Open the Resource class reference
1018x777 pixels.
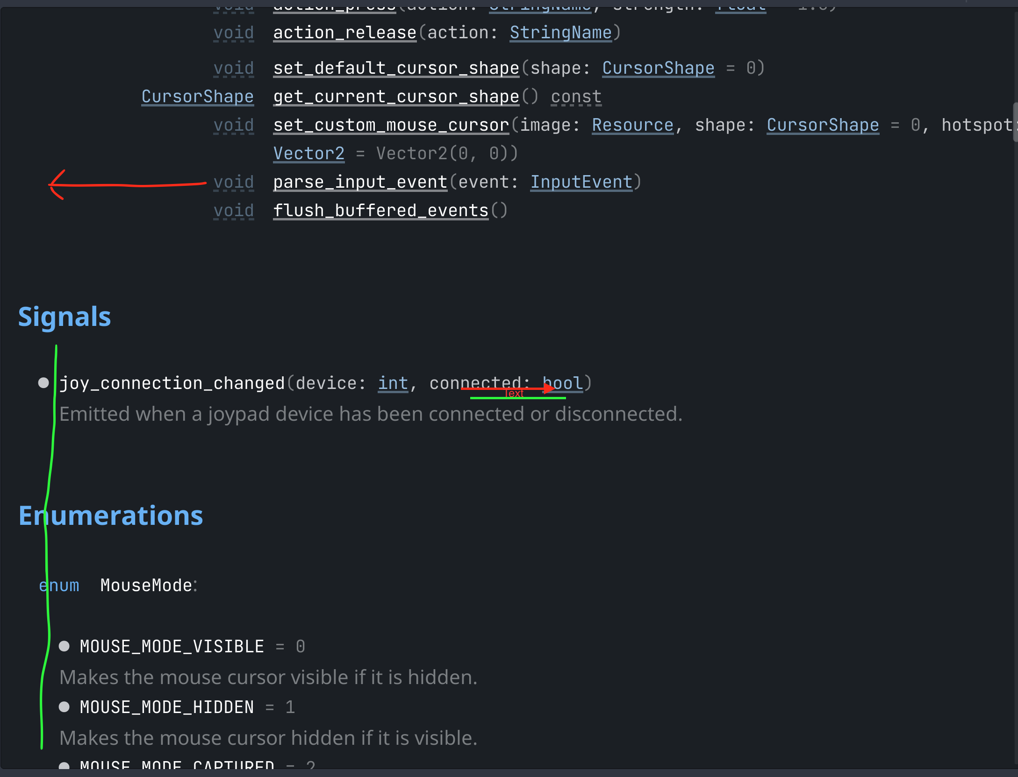point(632,125)
